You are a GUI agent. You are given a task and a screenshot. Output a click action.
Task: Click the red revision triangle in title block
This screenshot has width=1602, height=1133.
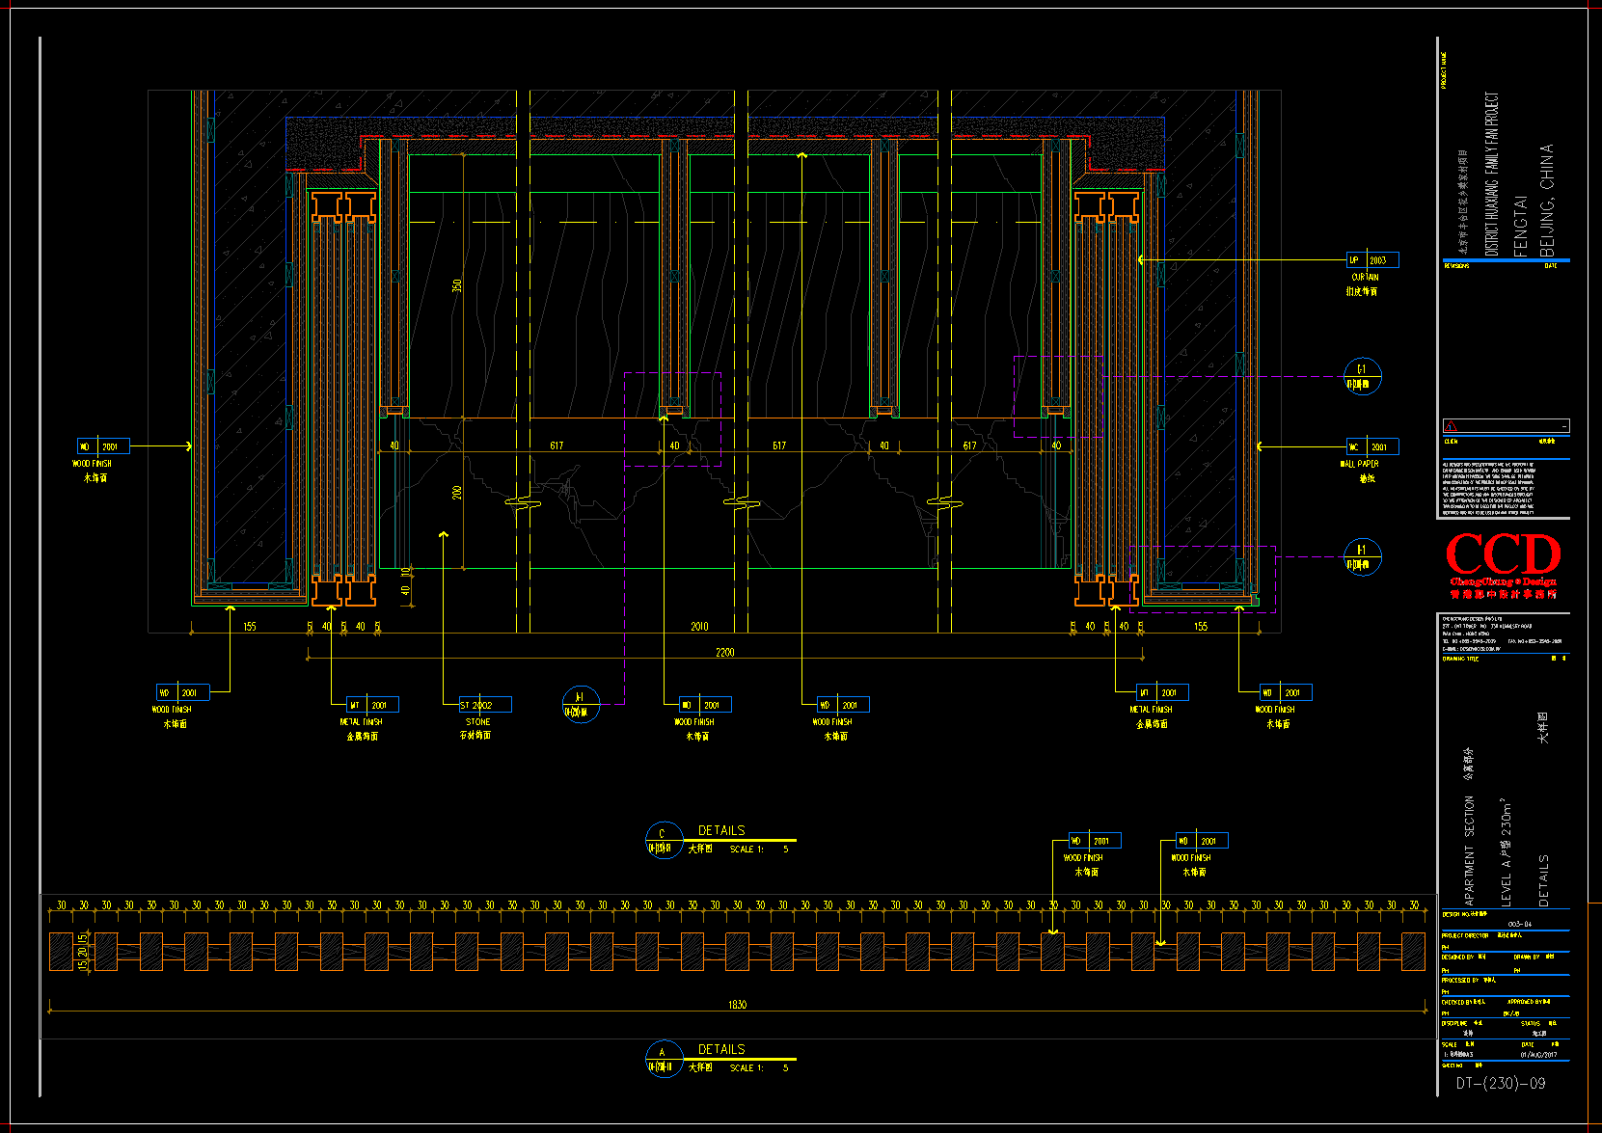[1451, 426]
